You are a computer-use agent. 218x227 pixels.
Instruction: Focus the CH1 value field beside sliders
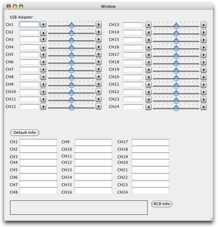(x=29, y=24)
